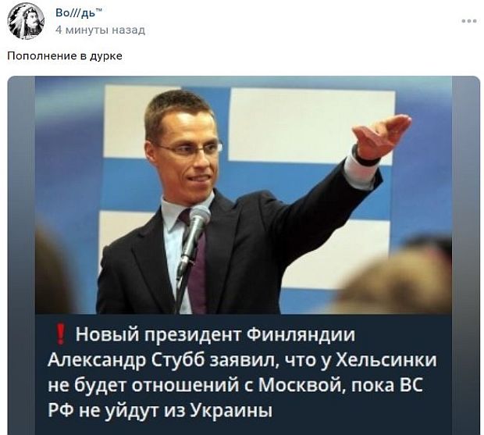This screenshot has height=435, width=484.
Task: Click the red exclamation mark emoji
Action: 61,334
